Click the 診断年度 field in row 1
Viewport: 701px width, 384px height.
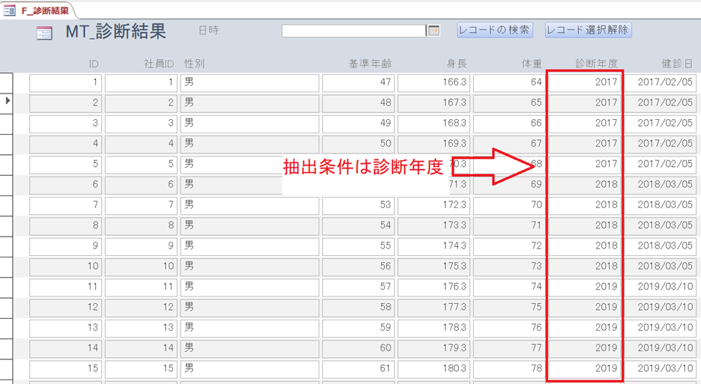584,82
